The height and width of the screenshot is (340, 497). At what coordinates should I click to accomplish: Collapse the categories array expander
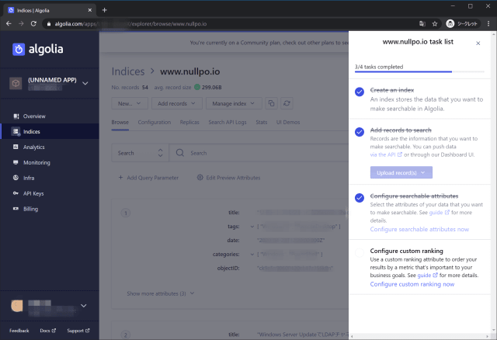252,255
